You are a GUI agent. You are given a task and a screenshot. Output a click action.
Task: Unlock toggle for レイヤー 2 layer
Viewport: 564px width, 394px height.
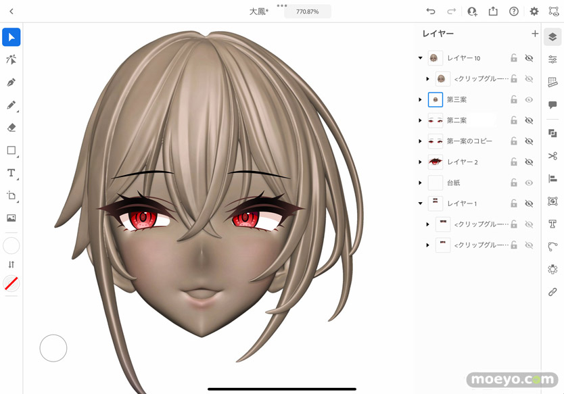[x=514, y=162]
